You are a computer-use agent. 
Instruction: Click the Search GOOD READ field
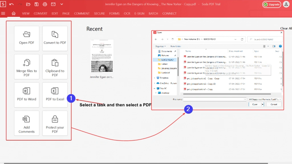coord(265,39)
